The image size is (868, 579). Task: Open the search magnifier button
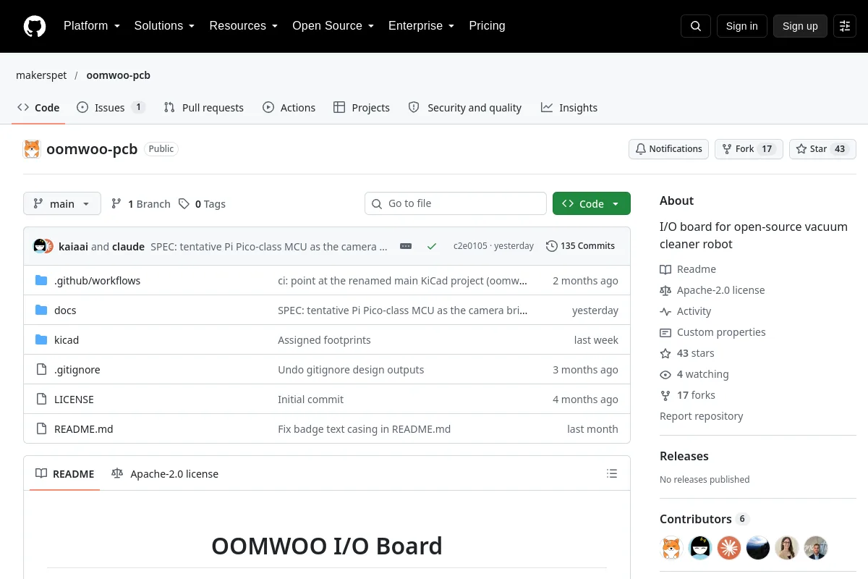click(x=696, y=26)
